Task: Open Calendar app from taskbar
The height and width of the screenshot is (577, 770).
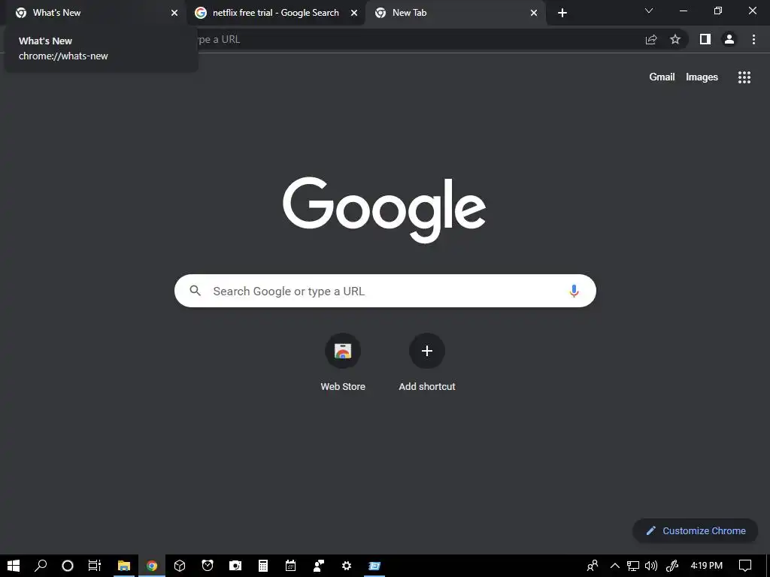Action: [x=291, y=566]
